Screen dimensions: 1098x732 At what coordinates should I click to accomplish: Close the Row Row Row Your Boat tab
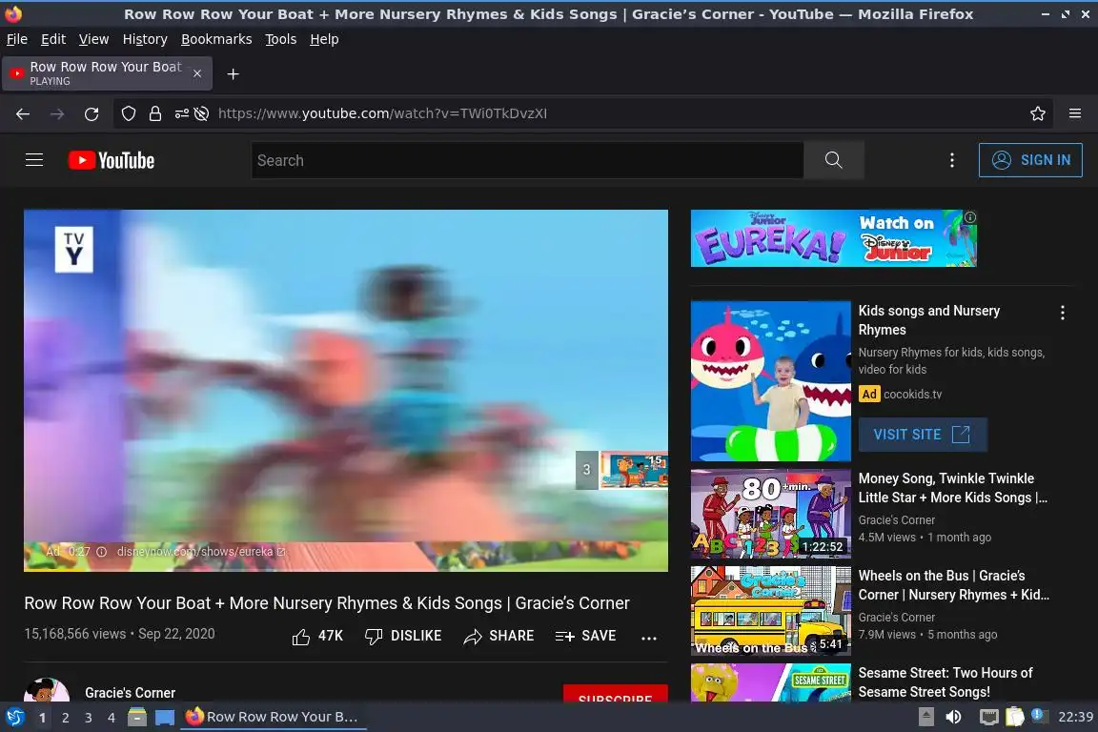(197, 73)
